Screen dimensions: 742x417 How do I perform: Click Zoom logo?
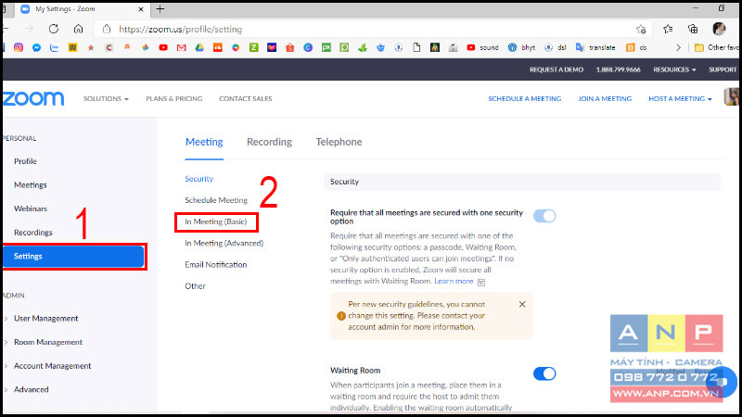33,99
